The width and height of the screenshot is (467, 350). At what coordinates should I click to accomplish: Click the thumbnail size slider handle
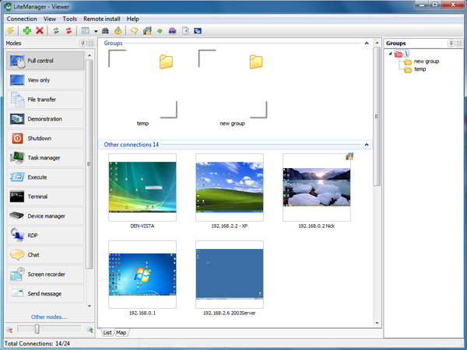point(37,329)
